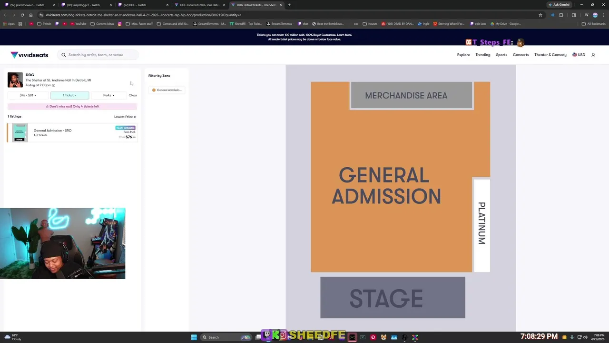Click the colorful X icon in taskbar

point(415,337)
